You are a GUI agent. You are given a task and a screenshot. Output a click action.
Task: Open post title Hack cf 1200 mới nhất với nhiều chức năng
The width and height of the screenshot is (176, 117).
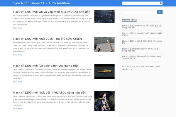50,92
